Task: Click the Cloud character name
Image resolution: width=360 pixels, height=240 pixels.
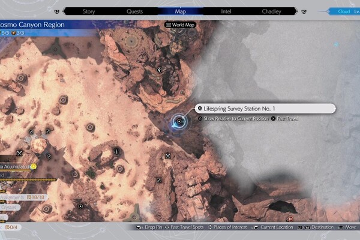Action: [x=344, y=11]
